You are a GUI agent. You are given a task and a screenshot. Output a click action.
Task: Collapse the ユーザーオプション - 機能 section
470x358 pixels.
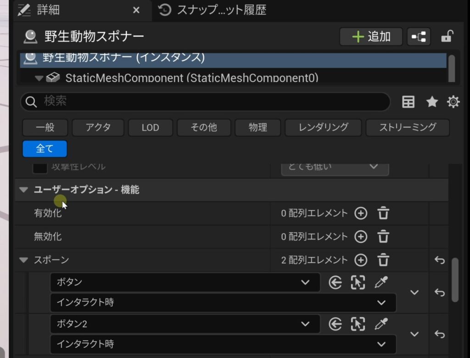click(x=24, y=190)
